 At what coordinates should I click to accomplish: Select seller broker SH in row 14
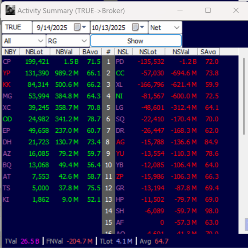120,211
